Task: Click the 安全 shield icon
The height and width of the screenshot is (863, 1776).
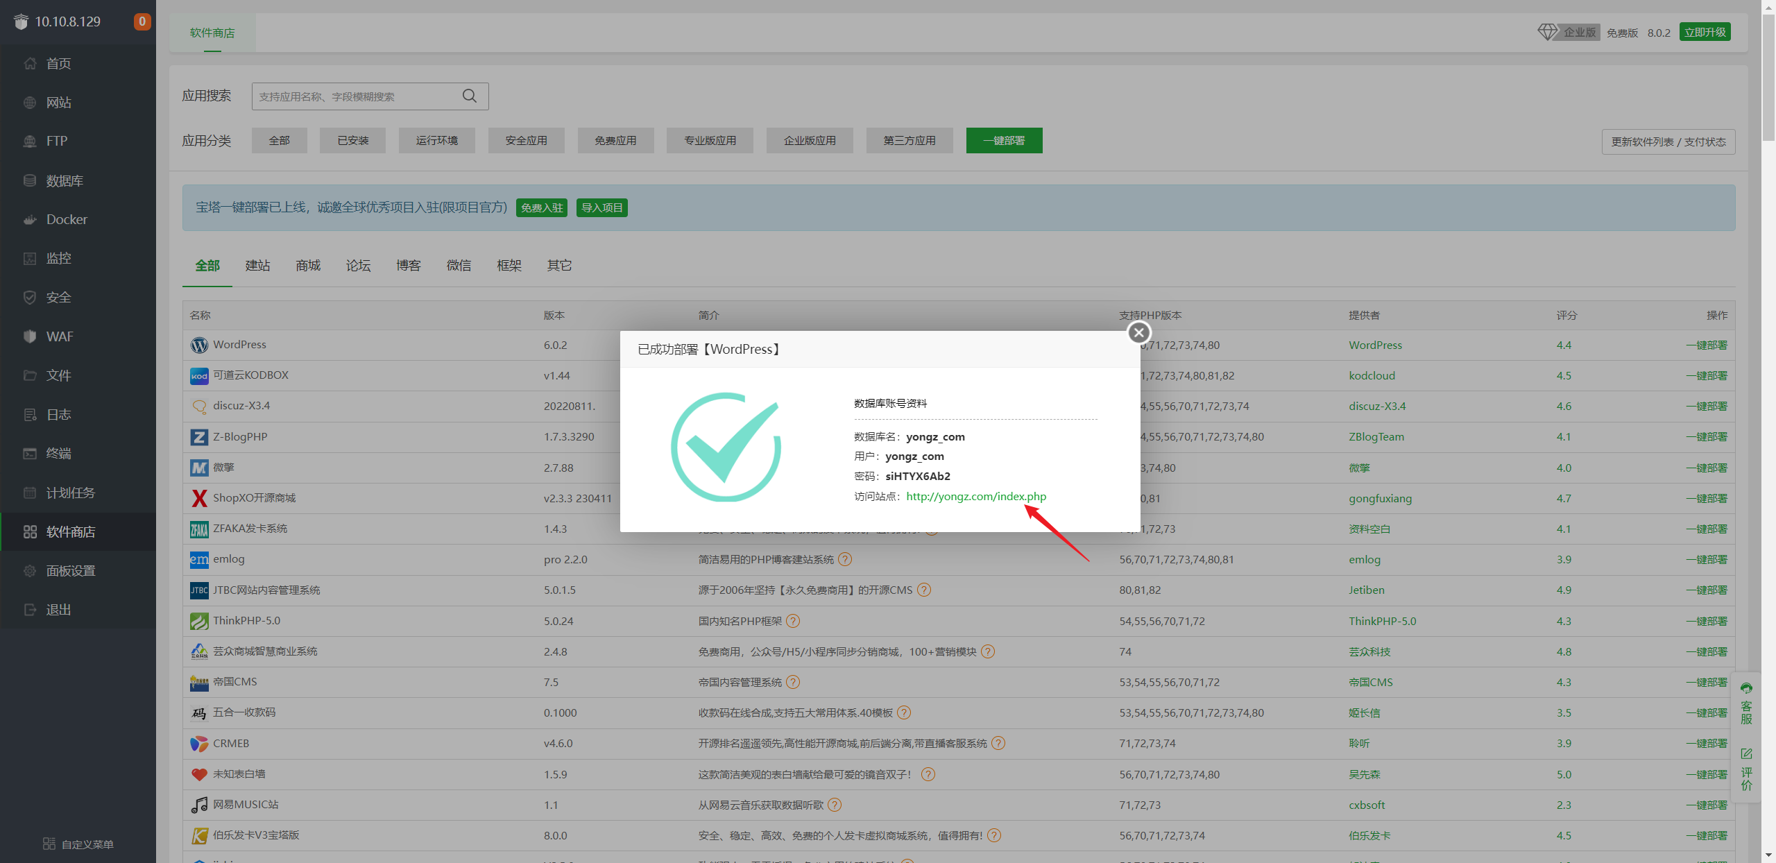Action: [x=30, y=298]
